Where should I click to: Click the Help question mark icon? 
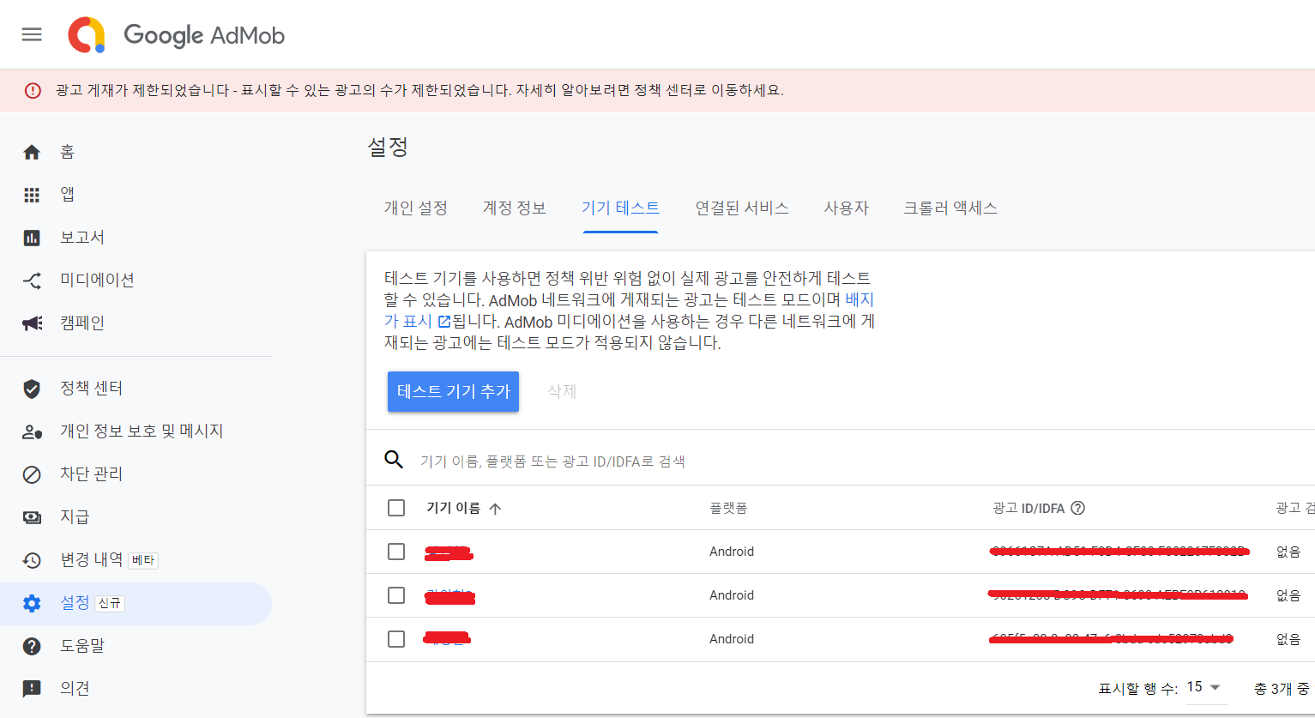coord(32,646)
